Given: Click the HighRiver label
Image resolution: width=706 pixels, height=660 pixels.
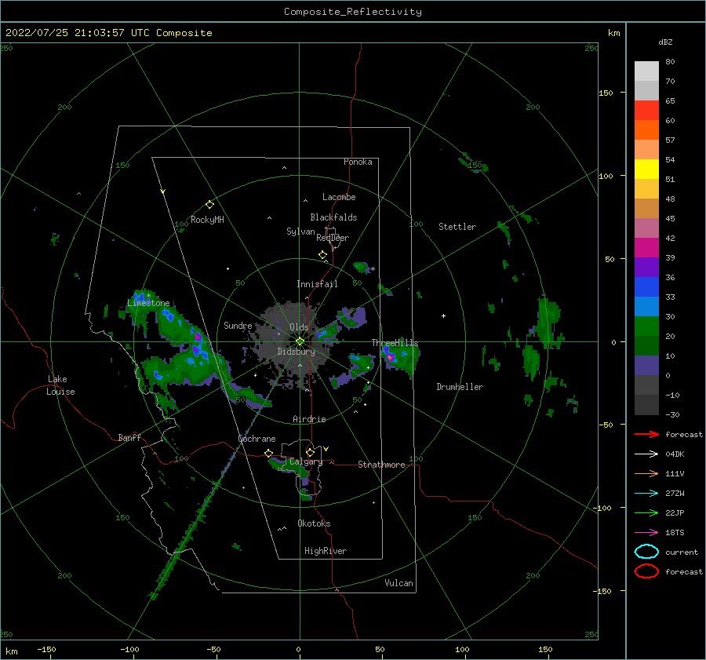Looking at the screenshot, I should [325, 551].
